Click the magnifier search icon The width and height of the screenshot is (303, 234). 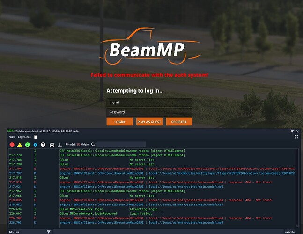(93, 145)
